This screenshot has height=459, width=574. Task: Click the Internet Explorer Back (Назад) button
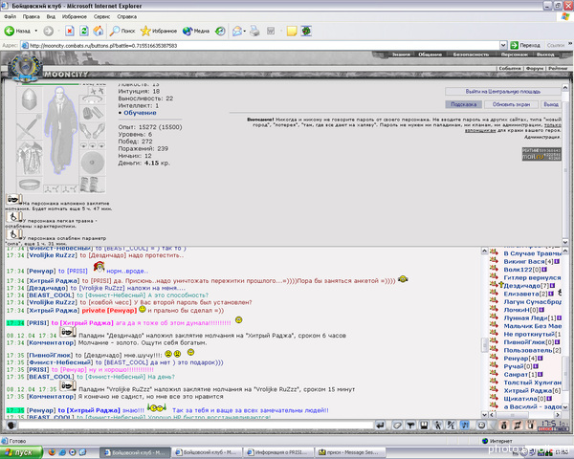[x=17, y=32]
